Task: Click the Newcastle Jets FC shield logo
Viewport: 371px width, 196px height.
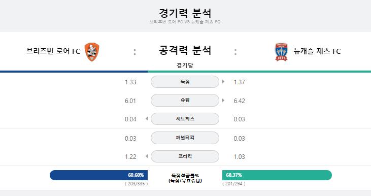Action: (x=281, y=52)
